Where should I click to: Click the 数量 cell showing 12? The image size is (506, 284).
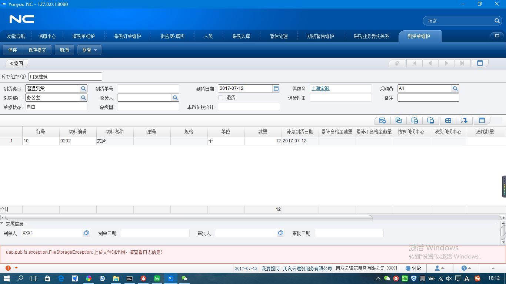263,141
